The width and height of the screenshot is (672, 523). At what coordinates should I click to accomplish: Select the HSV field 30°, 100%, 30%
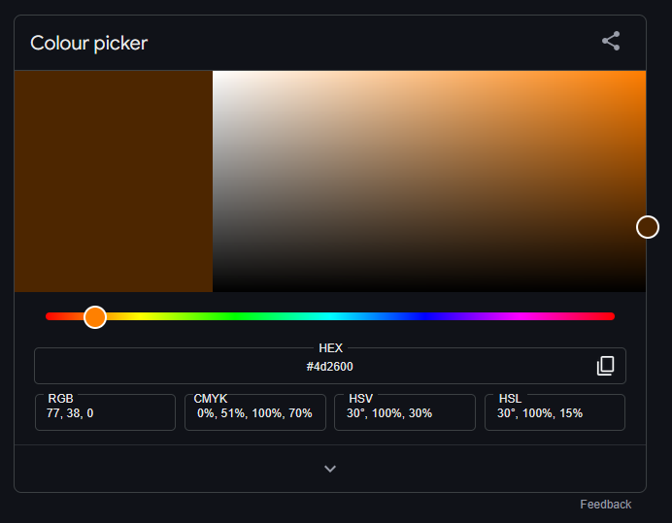tap(405, 412)
